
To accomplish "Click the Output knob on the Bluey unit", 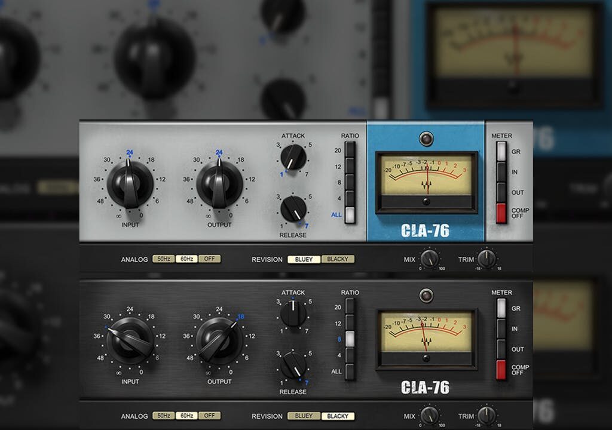I will pos(219,184).
